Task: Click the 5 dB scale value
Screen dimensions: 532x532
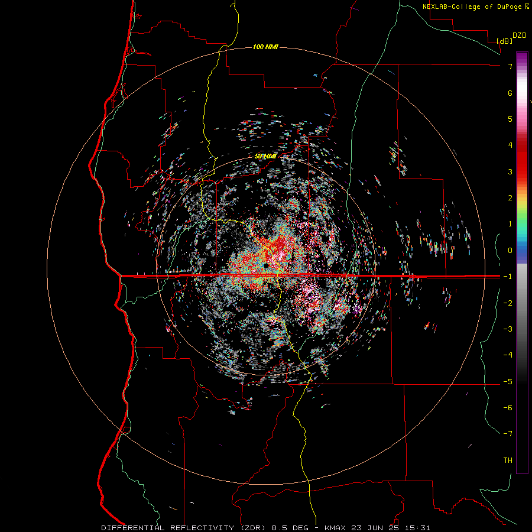Action: 510,119
